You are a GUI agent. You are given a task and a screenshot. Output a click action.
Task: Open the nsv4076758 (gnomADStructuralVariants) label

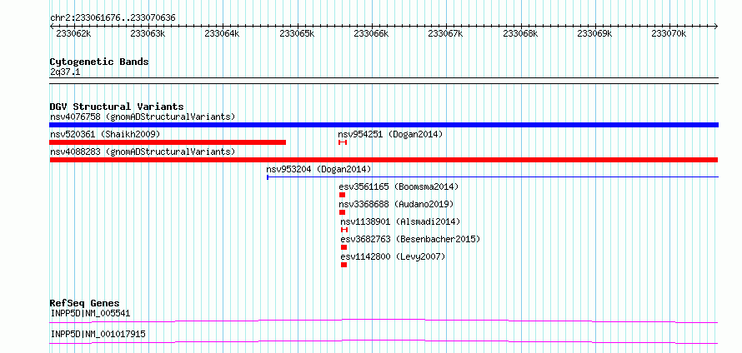click(x=143, y=117)
